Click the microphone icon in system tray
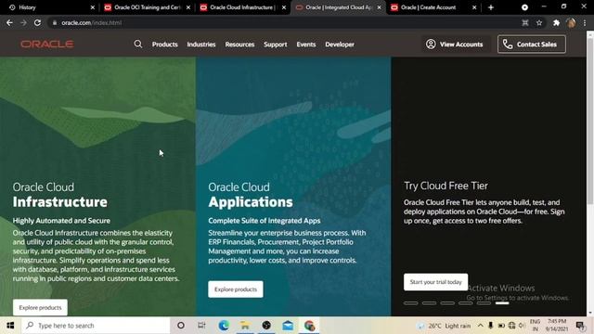This screenshot has width=594, height=334. 491,326
